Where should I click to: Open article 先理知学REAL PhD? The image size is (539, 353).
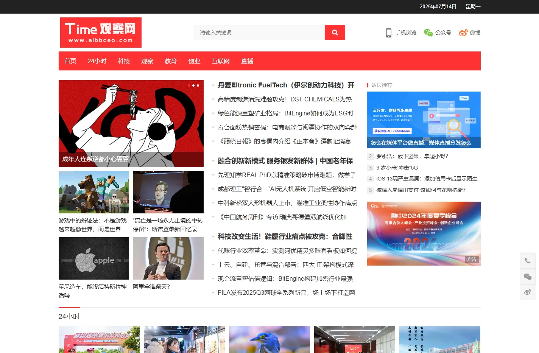287,175
